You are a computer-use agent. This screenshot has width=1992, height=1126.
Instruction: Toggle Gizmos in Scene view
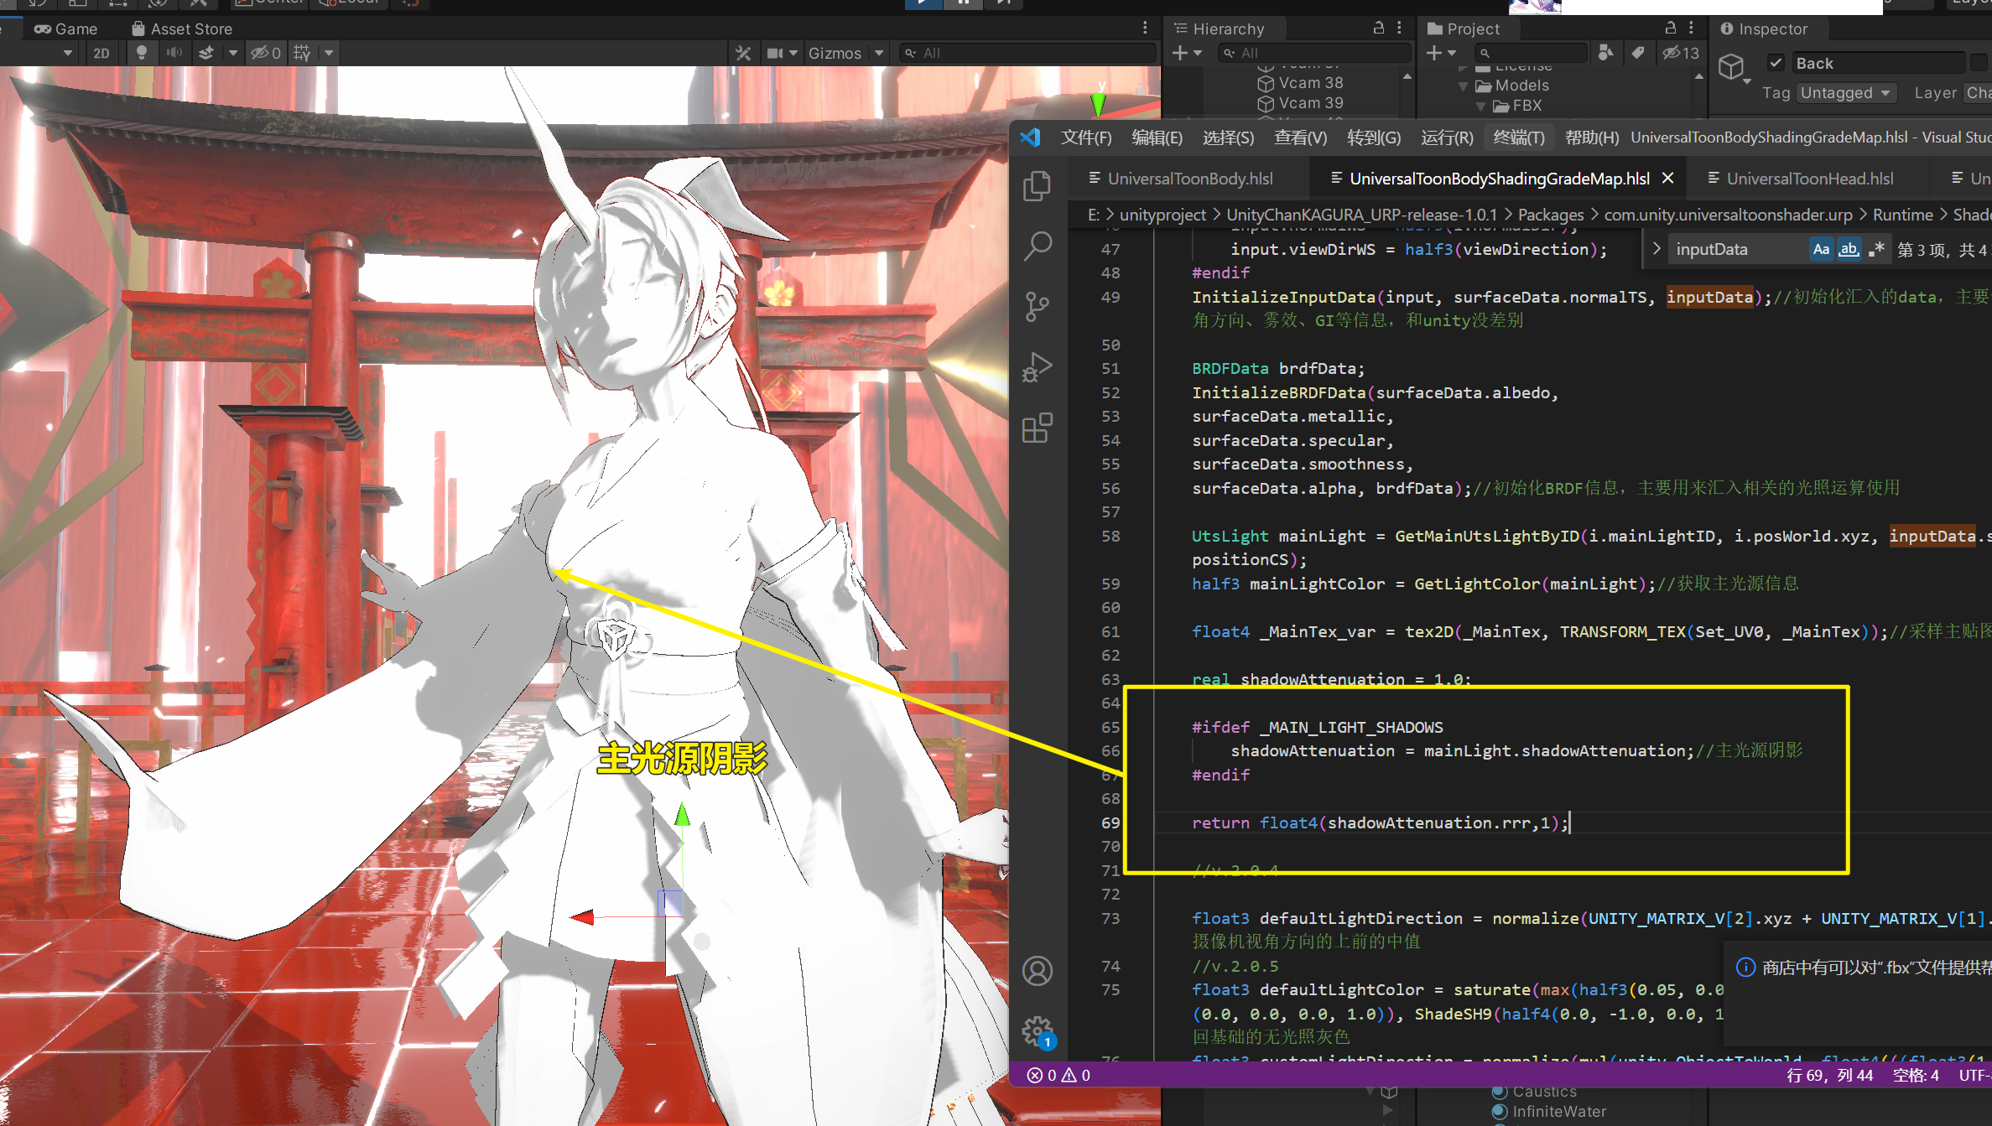click(x=834, y=53)
